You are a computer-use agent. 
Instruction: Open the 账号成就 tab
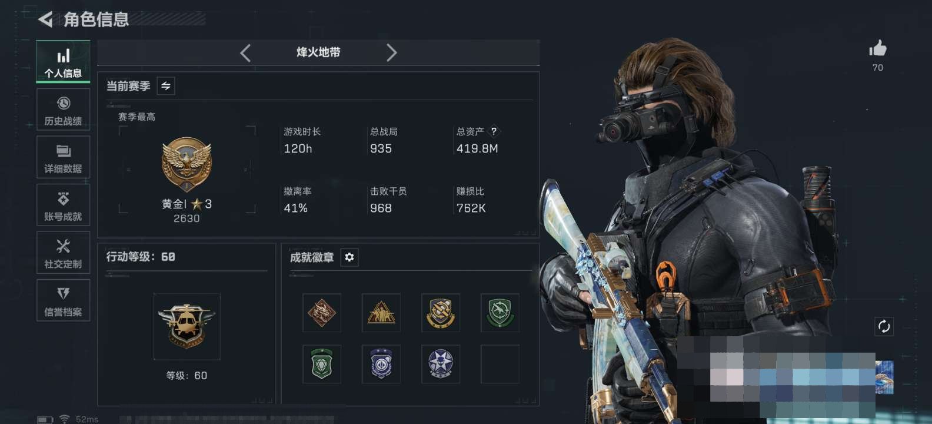point(63,205)
